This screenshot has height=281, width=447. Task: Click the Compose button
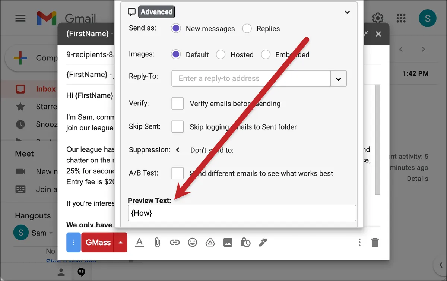32,58
